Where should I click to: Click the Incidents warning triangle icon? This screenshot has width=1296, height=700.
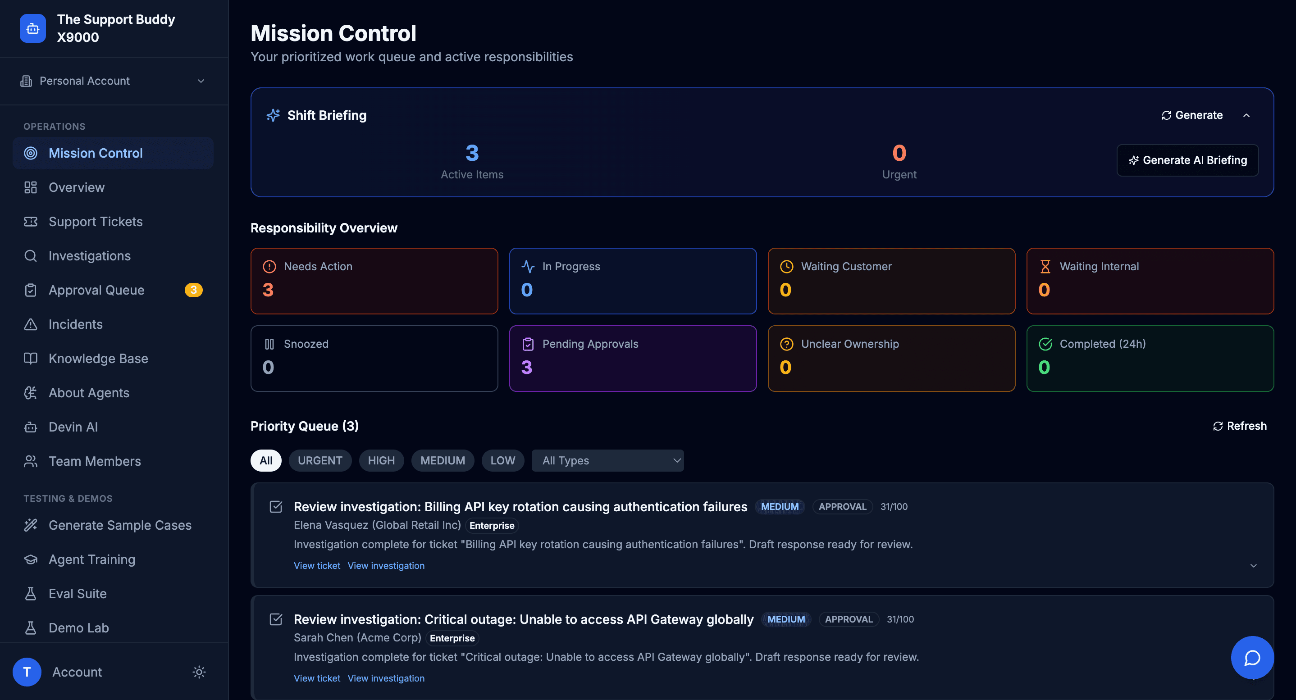tap(31, 324)
